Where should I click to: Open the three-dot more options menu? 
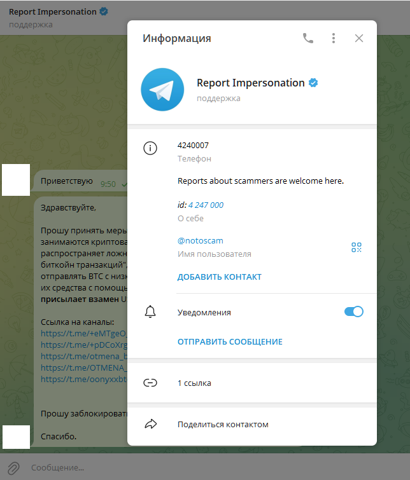(x=334, y=38)
